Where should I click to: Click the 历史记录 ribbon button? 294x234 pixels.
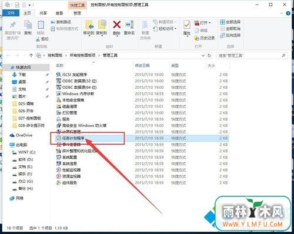coord(205,38)
